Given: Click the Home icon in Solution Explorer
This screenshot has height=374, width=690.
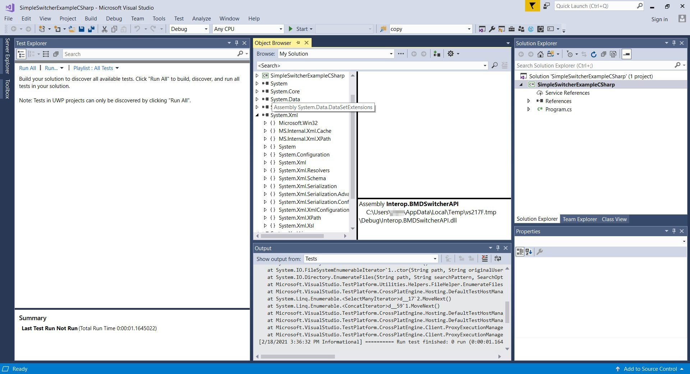Looking at the screenshot, I should (540, 54).
